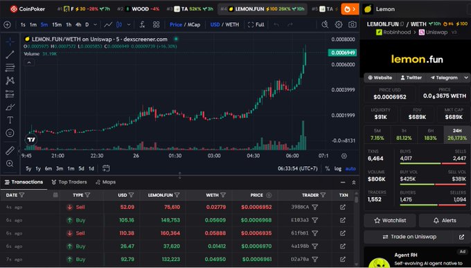Open the emoji icons tool
Image resolution: width=471 pixels, height=268 pixels.
click(10, 133)
